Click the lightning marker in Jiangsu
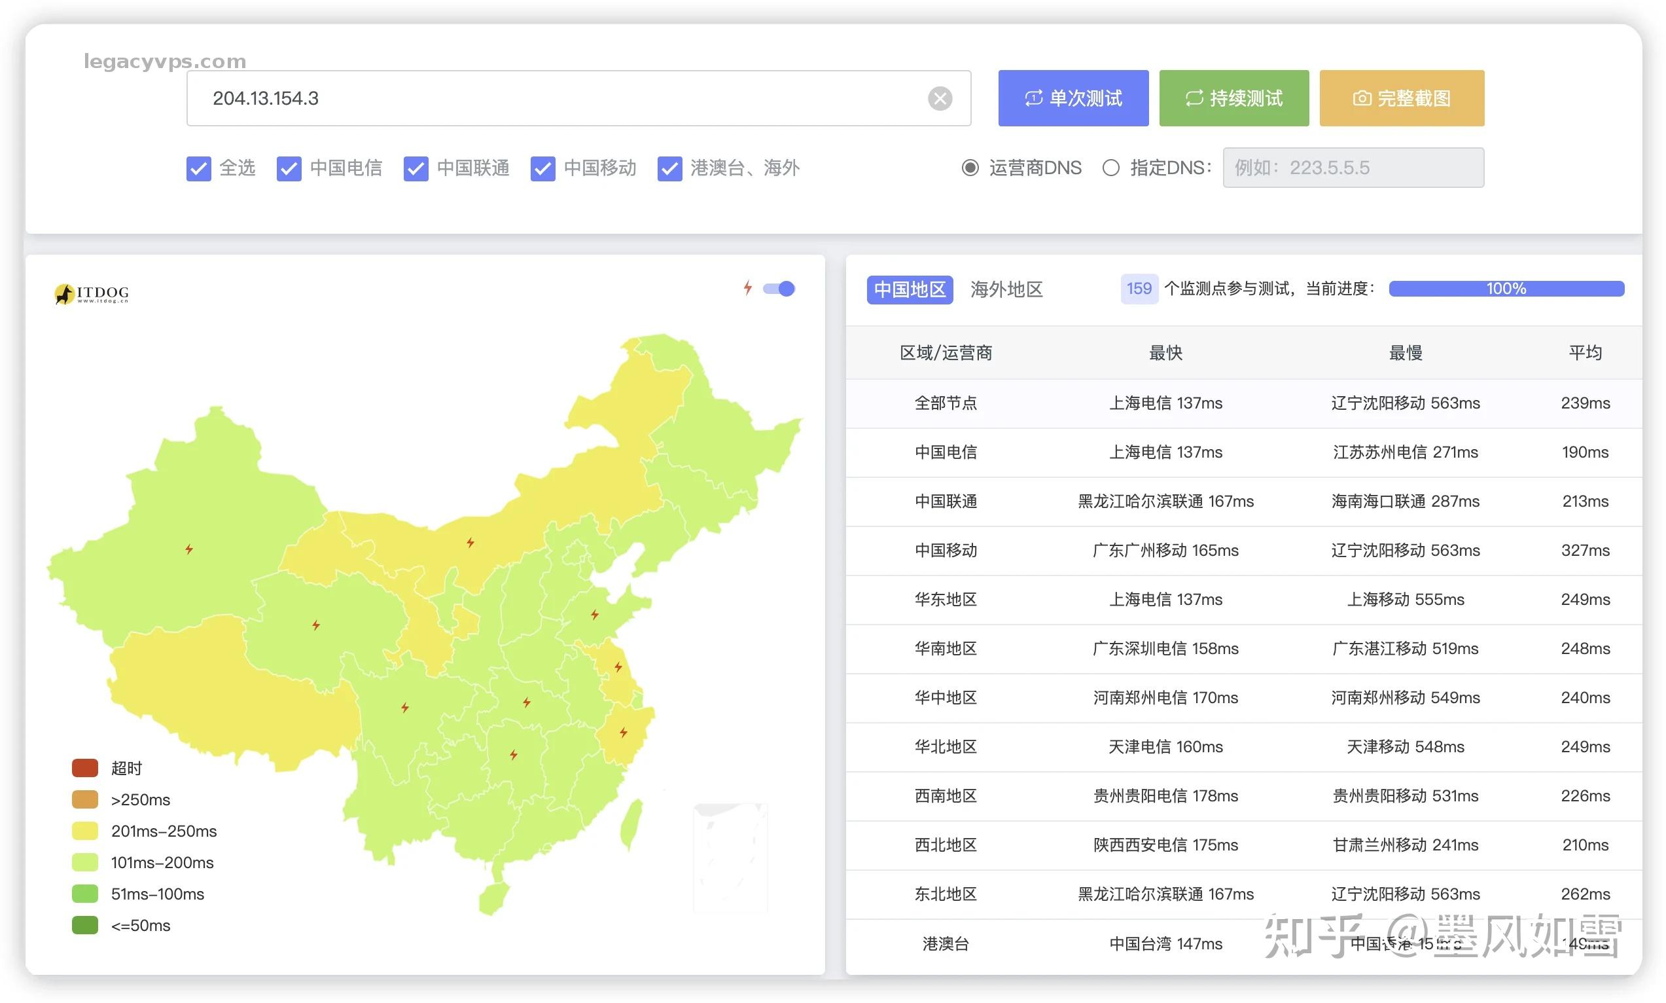 (618, 667)
